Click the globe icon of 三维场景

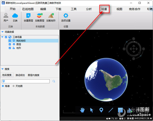[10, 37]
